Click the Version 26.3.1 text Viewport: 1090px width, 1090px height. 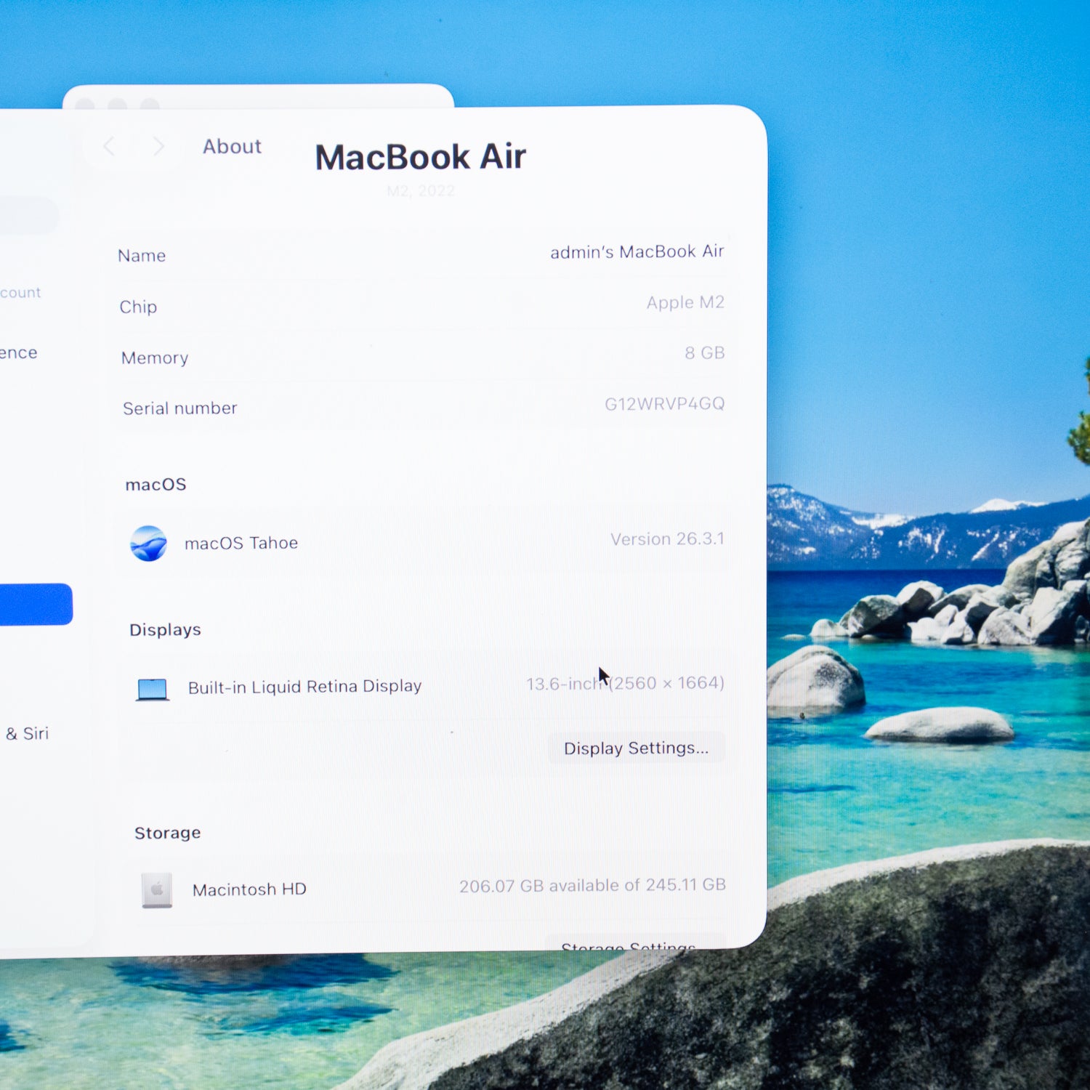[667, 538]
